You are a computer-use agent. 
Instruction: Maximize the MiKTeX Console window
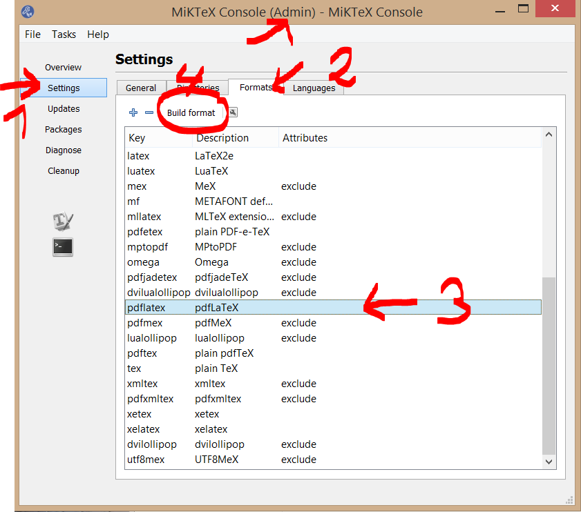pos(523,9)
